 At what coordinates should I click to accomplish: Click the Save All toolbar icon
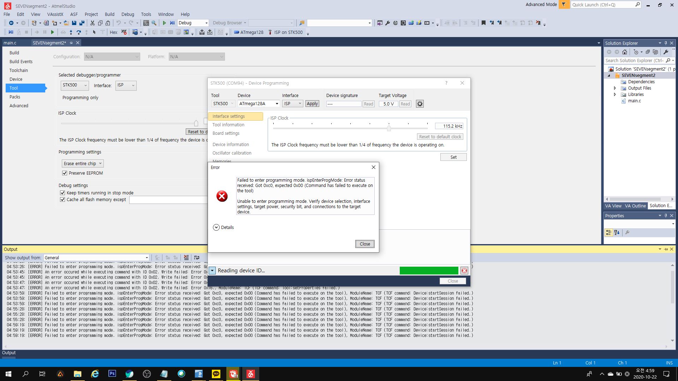[82, 23]
